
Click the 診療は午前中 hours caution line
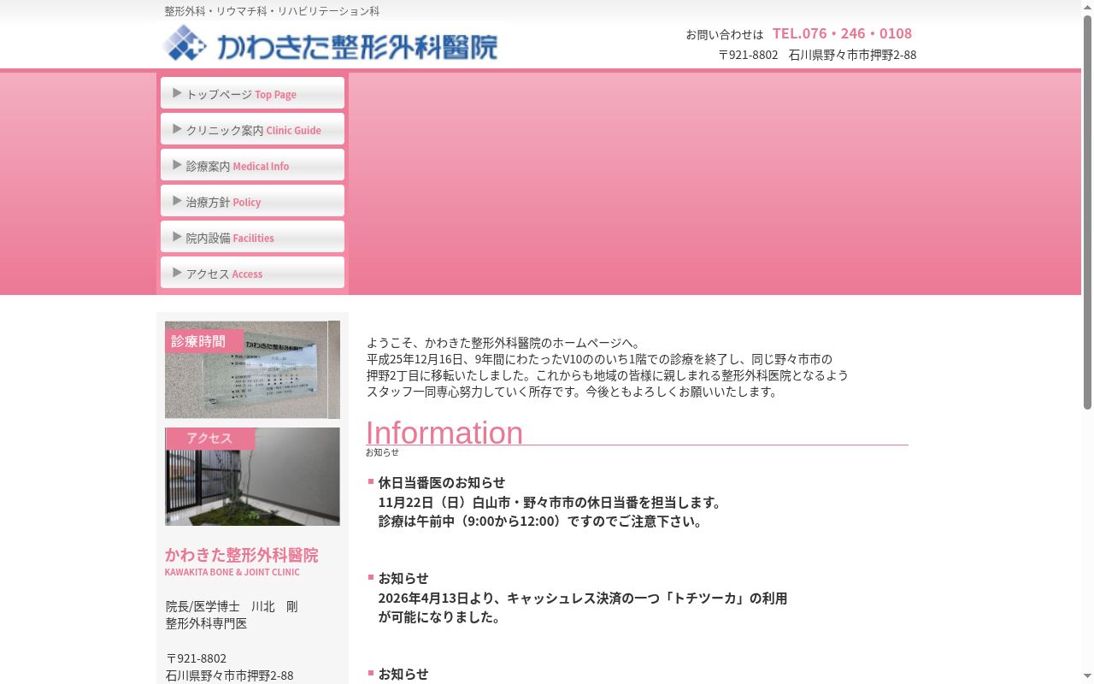tap(543, 522)
